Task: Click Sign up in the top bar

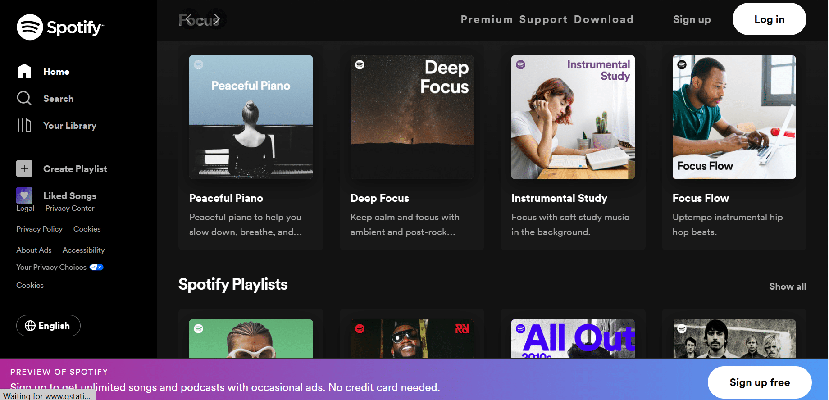Action: (692, 19)
